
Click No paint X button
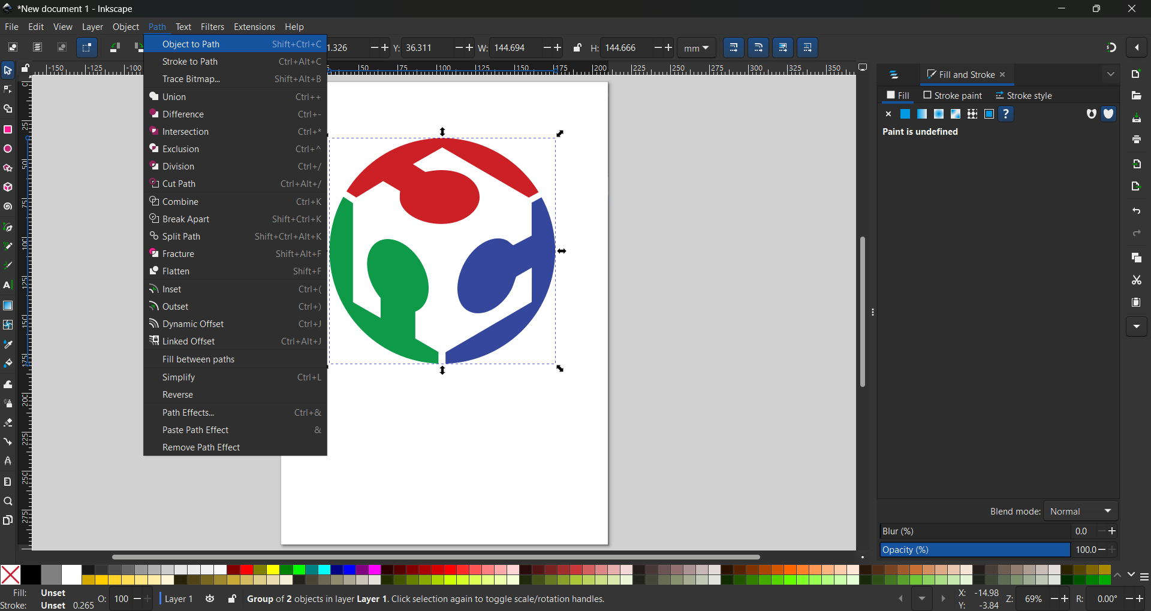click(888, 114)
